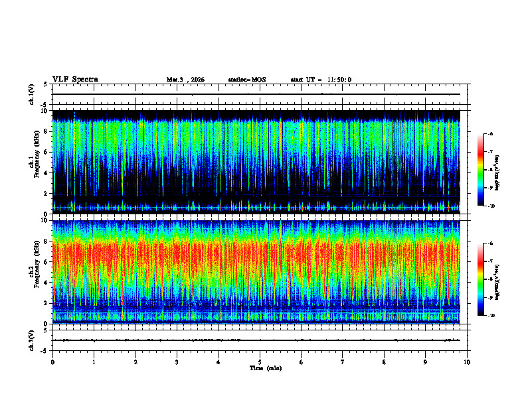Click the ch.2 frequency tick label "8"
The image size is (526, 406).
pyautogui.click(x=46, y=241)
